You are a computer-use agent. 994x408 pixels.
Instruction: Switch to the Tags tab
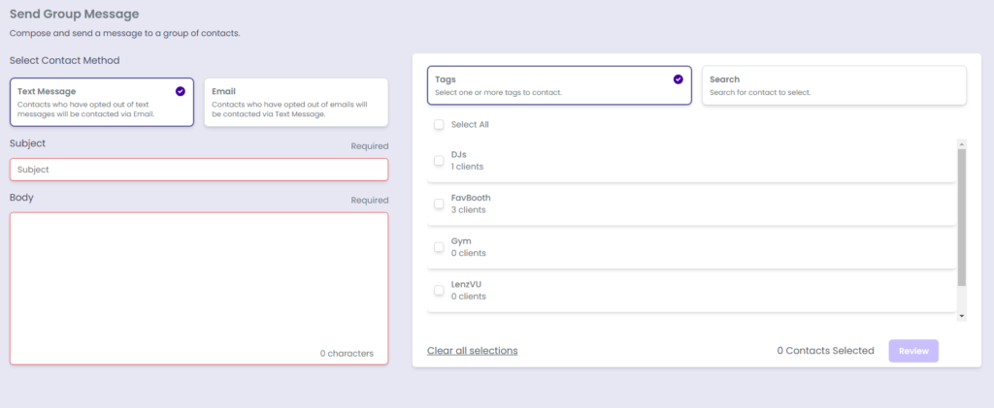[x=558, y=85]
